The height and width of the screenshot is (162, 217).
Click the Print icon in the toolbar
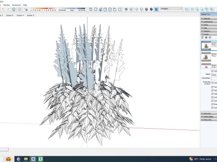14,9
